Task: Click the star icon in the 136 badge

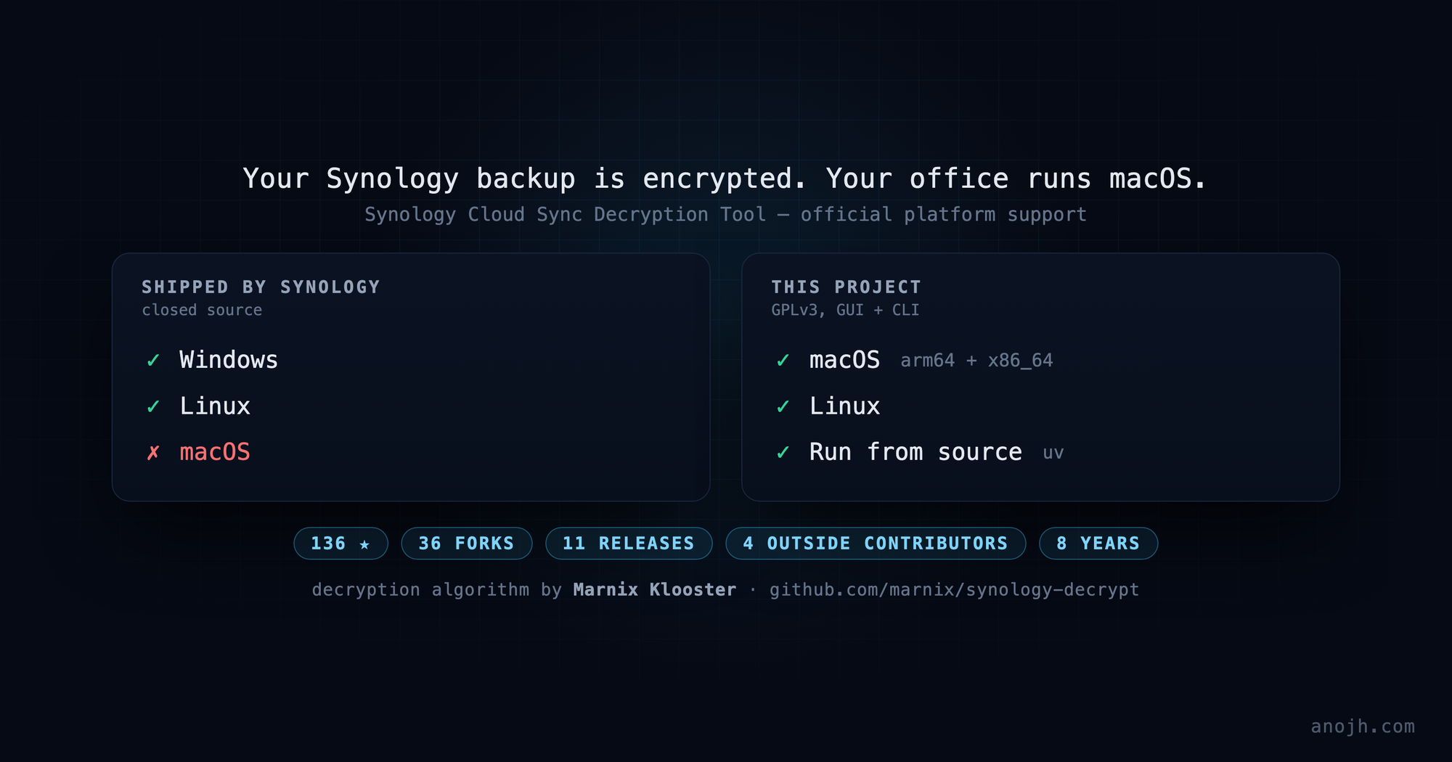Action: coord(364,544)
